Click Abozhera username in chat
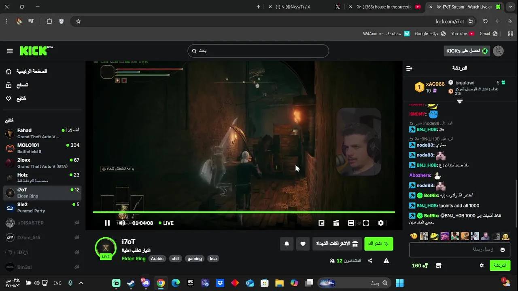This screenshot has height=291, width=518. point(420,175)
